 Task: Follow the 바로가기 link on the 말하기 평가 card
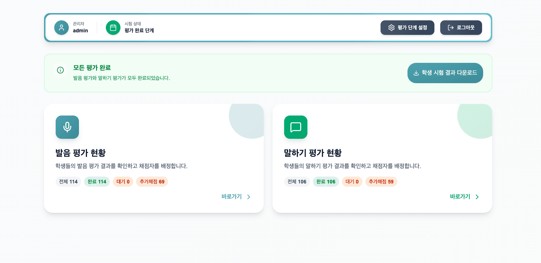(x=465, y=197)
